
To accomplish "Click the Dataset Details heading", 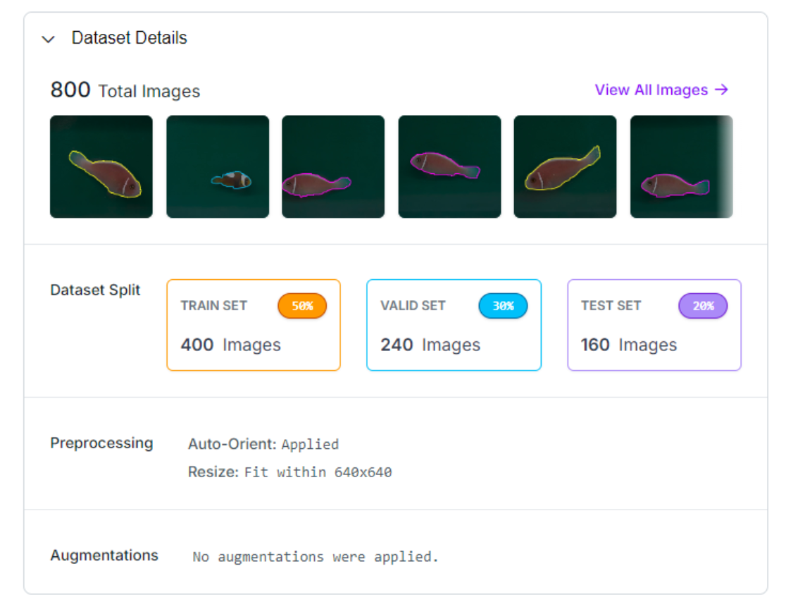I will click(129, 38).
